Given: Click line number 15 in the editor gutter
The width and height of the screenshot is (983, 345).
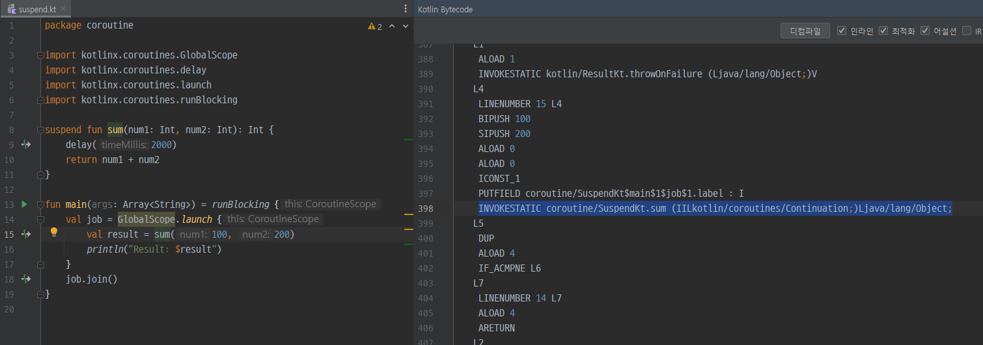Looking at the screenshot, I should click(9, 235).
